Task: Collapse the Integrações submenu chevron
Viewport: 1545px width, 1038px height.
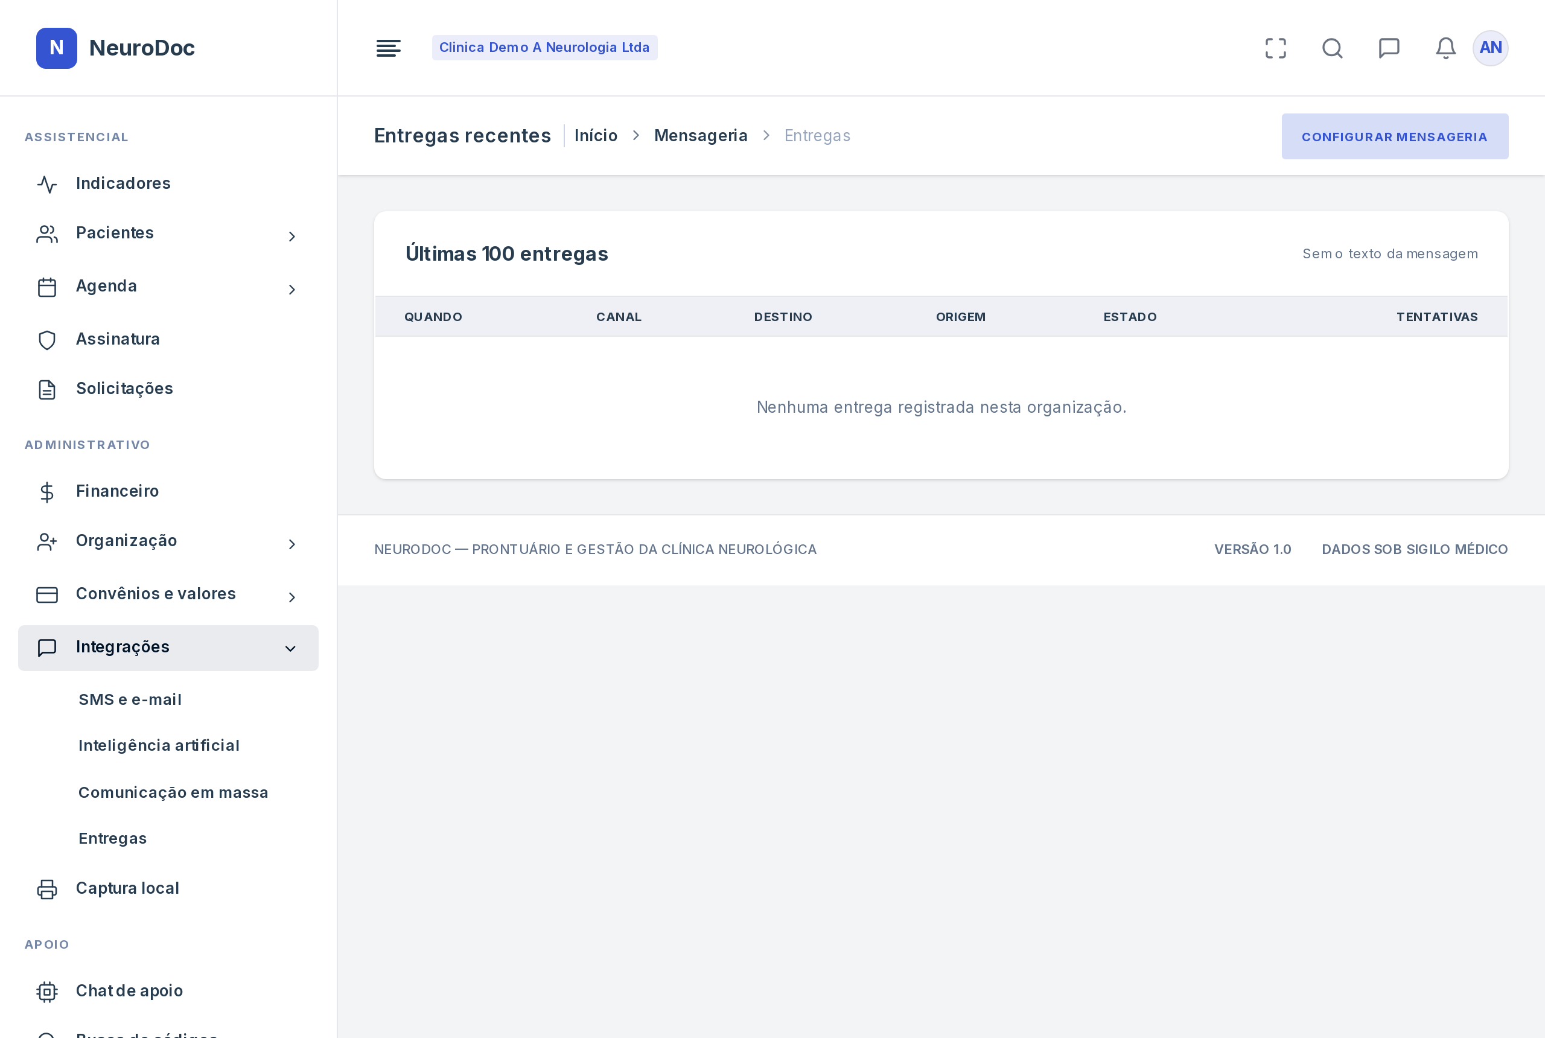Action: (x=291, y=649)
